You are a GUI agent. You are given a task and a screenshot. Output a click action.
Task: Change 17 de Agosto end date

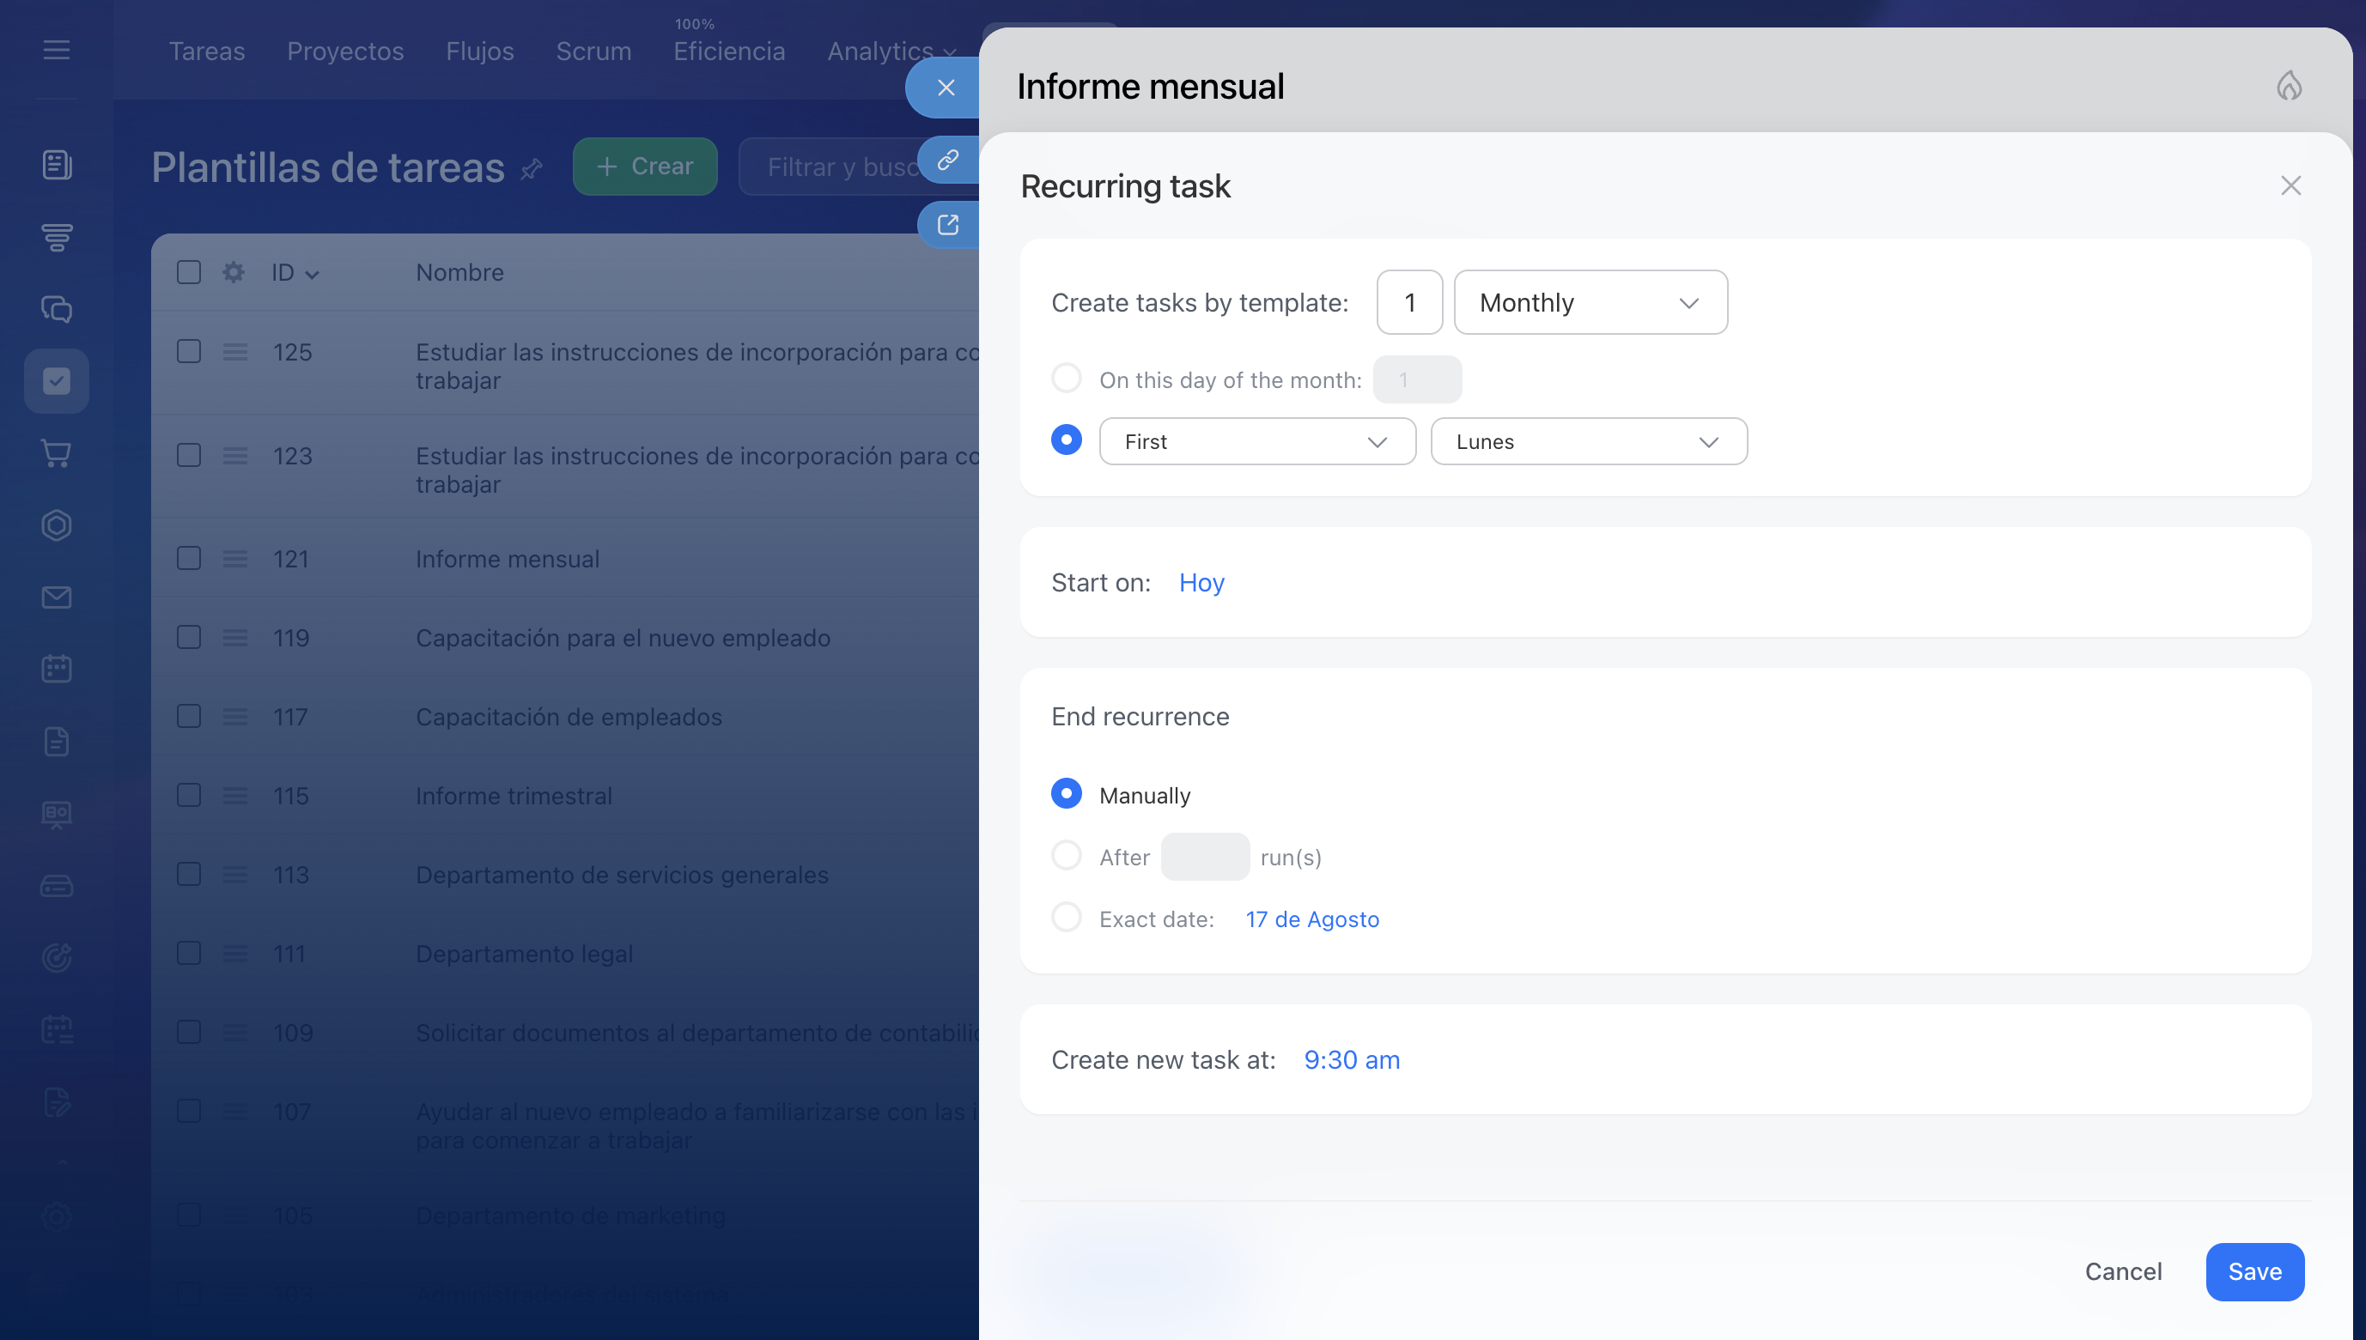[x=1312, y=919]
